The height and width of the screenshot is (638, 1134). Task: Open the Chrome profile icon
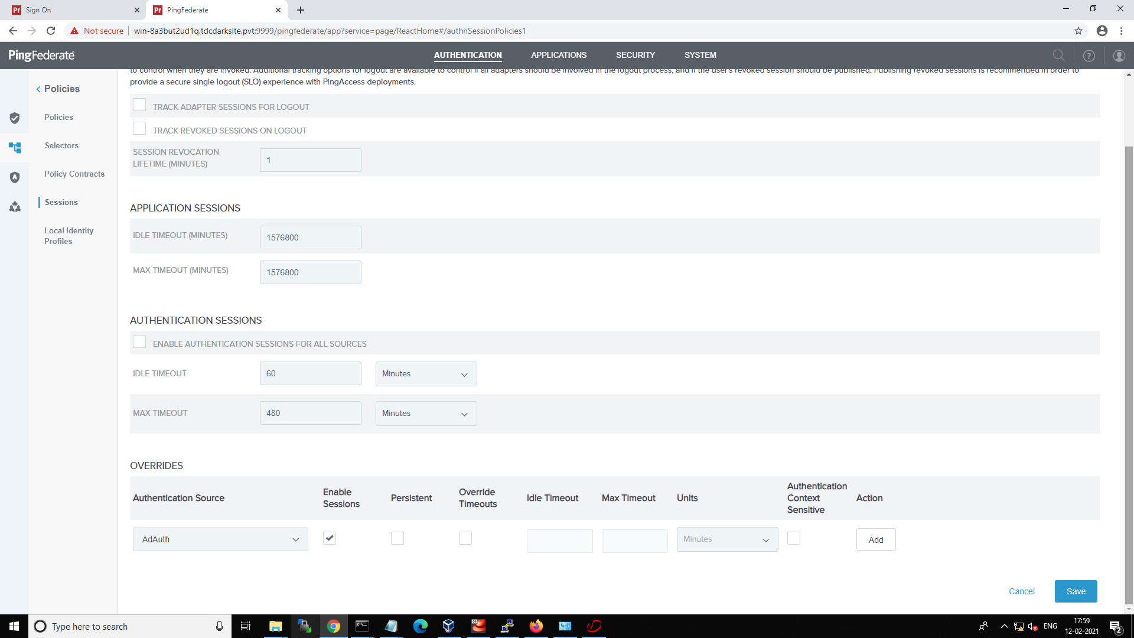coord(1102,31)
